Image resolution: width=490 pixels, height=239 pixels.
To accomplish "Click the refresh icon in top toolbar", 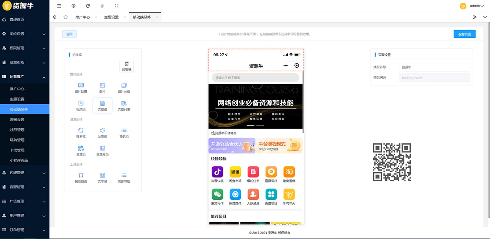I will pyautogui.click(x=88, y=6).
